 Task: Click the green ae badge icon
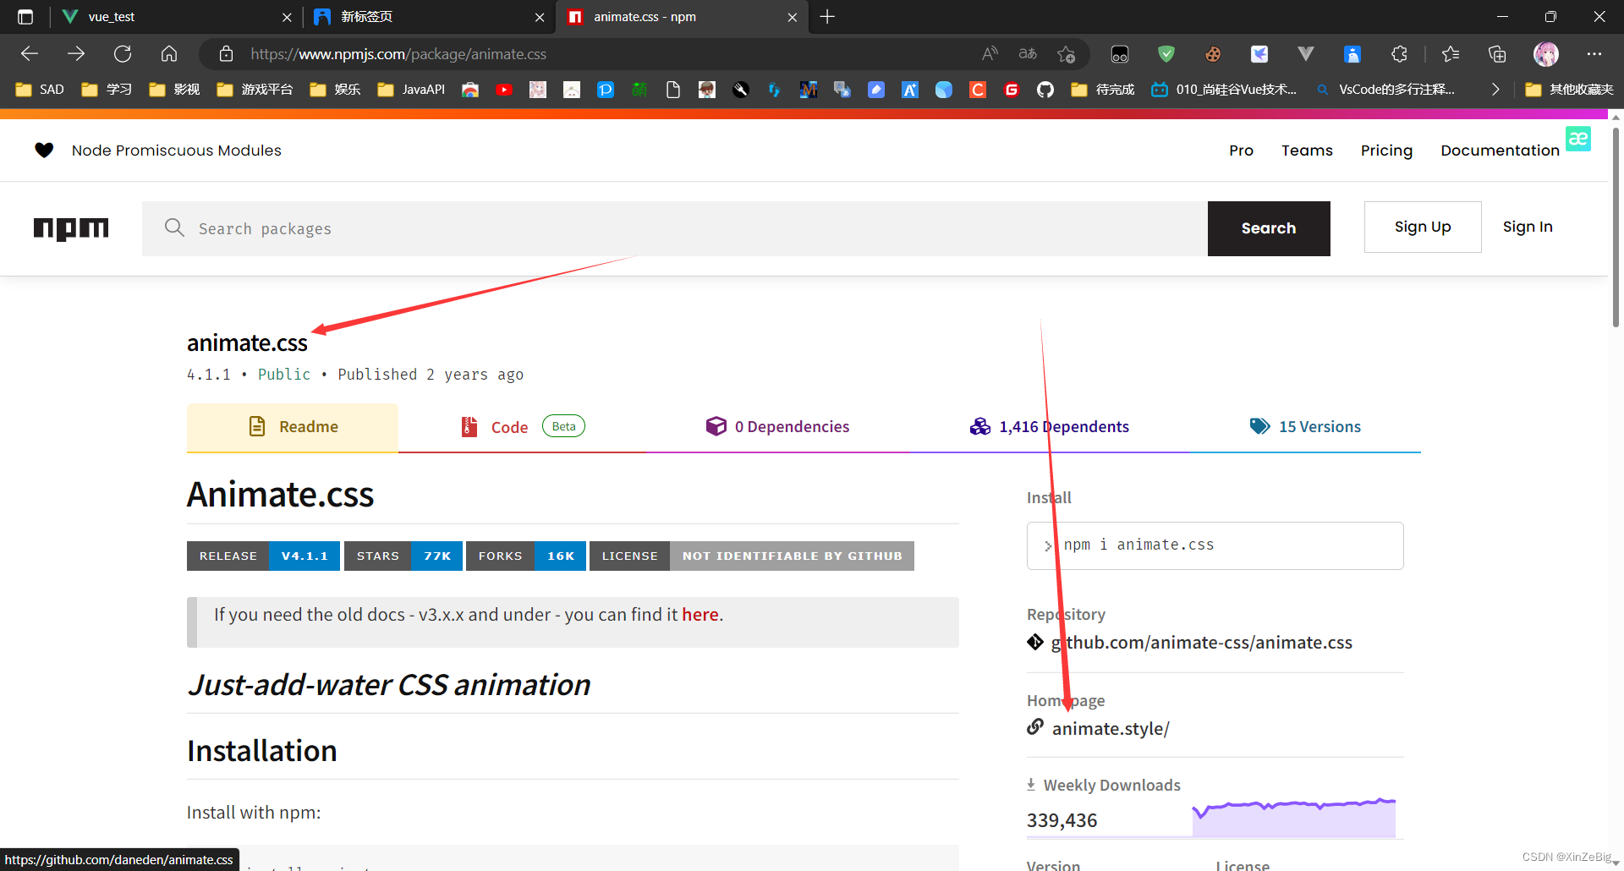pyautogui.click(x=1577, y=139)
